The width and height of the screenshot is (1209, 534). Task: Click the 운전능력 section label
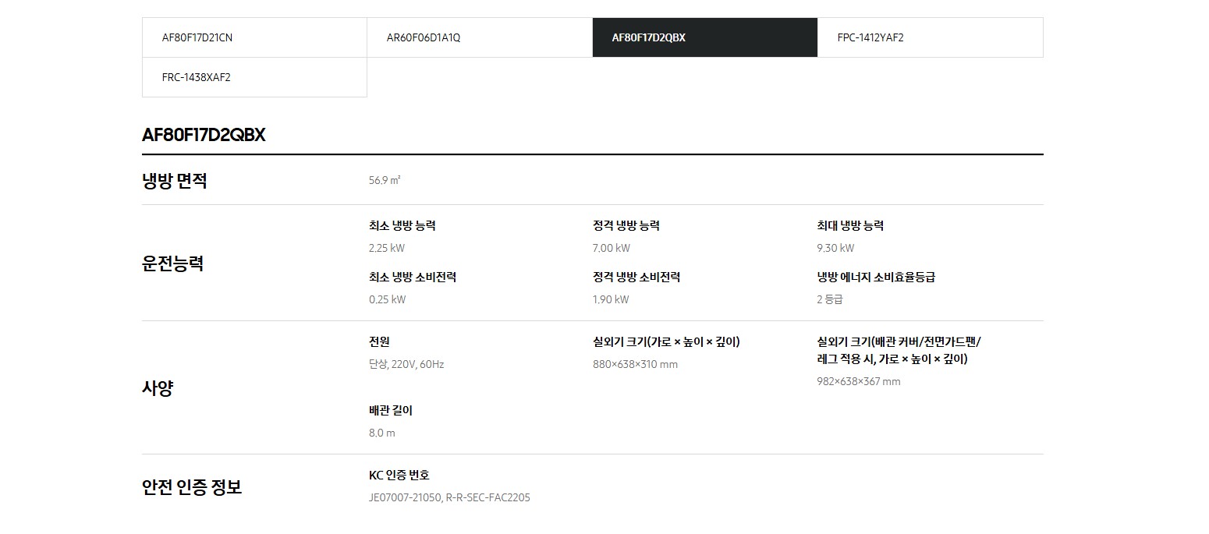(x=172, y=263)
